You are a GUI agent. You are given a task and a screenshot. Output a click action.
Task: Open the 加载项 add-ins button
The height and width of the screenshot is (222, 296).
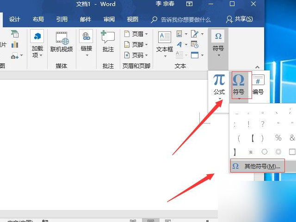click(x=37, y=44)
